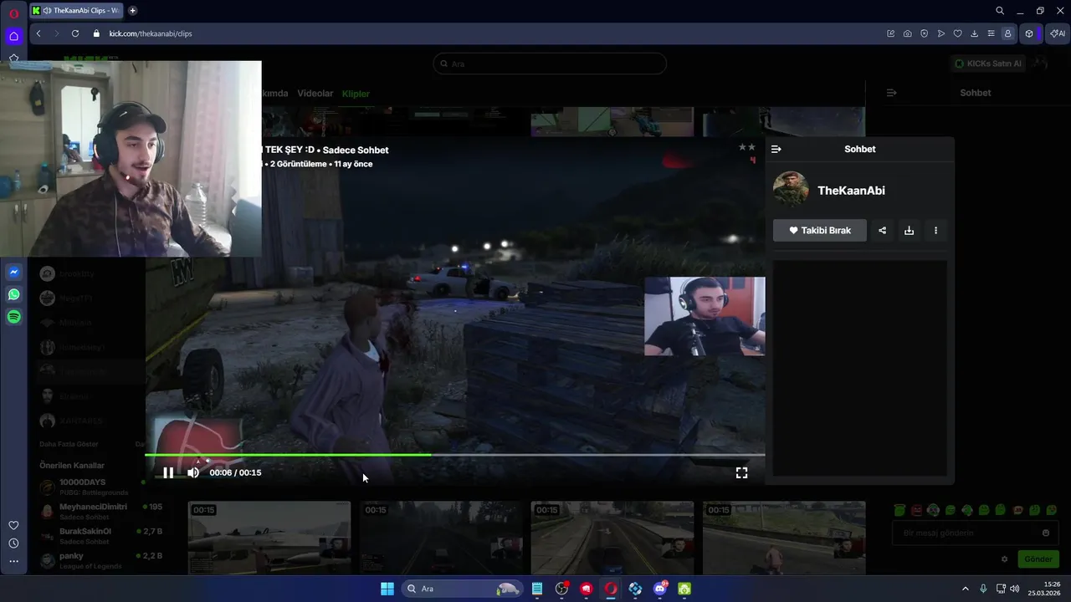Open system volume speaker icon
The width and height of the screenshot is (1071, 602).
click(1015, 589)
